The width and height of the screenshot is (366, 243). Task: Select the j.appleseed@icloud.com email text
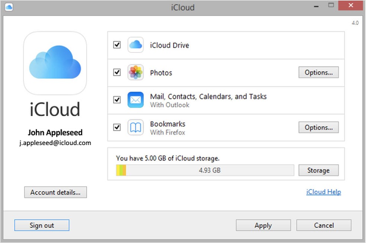[x=55, y=143]
